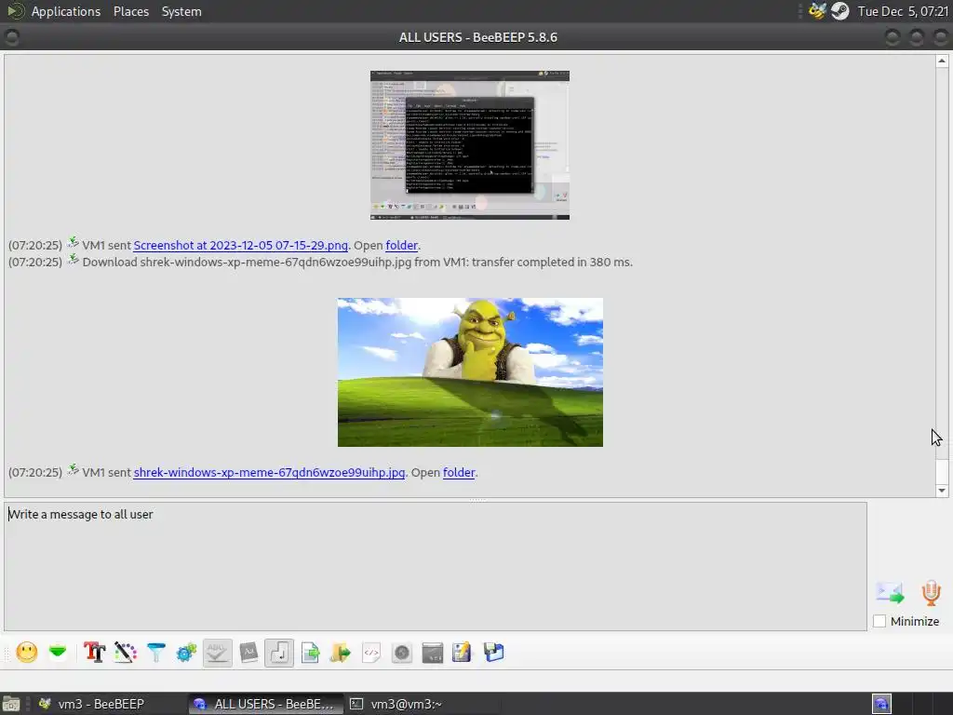953x715 pixels.
Task: Switch to vm3@vm3:~ terminal taskbar entry
Action: tap(423, 704)
